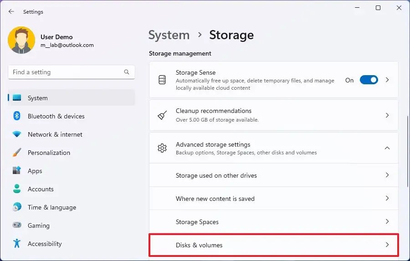This screenshot has height=261, width=410.
Task: Click the search magnifier icon
Action: point(127,72)
